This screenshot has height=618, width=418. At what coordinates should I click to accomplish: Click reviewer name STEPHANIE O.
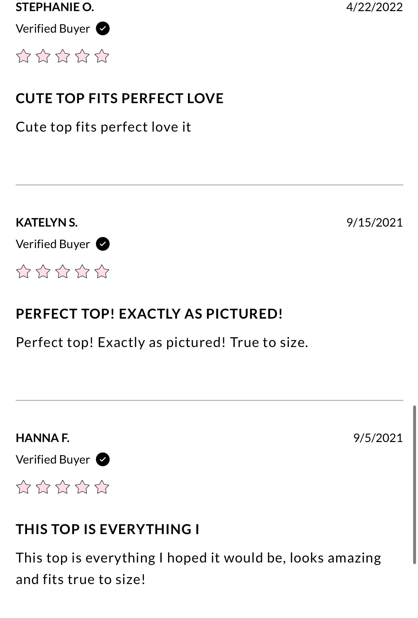pyautogui.click(x=55, y=7)
